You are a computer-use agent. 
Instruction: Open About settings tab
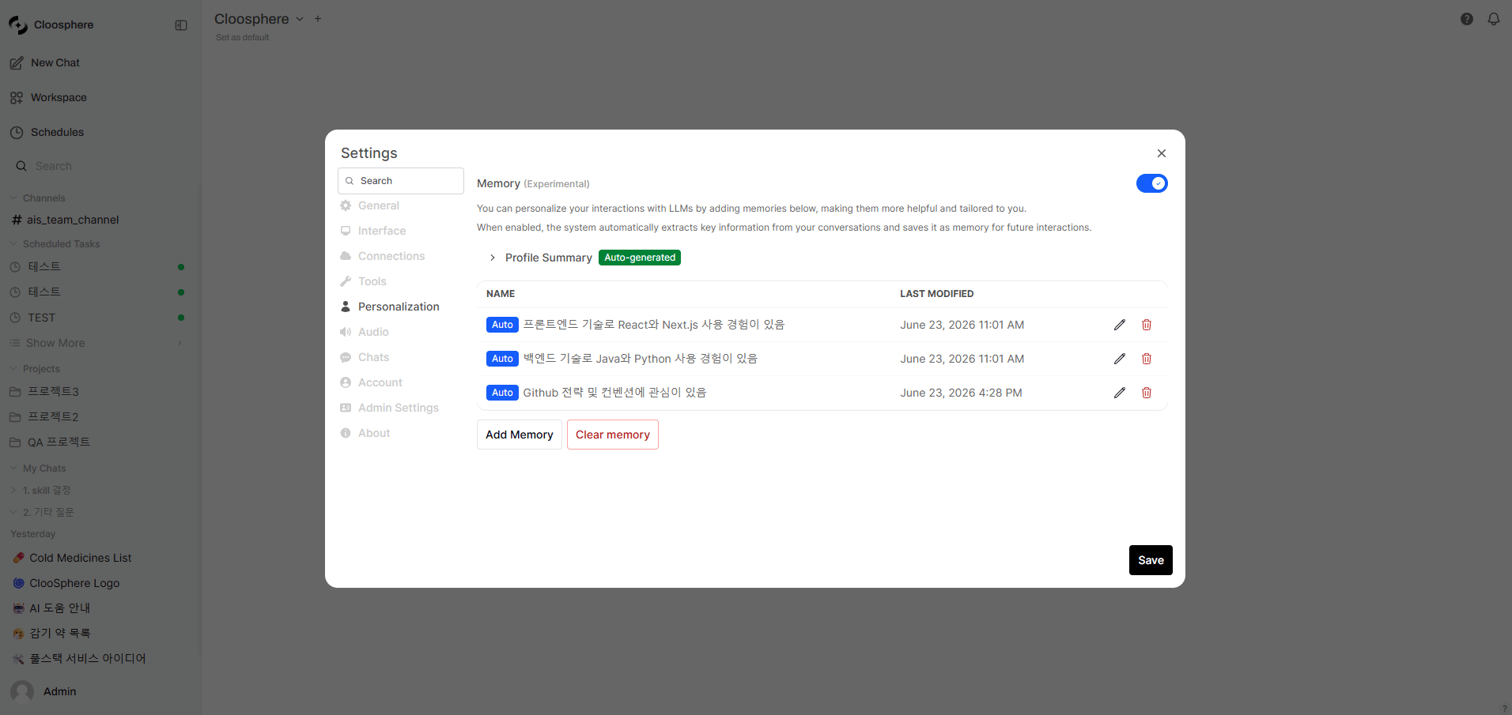373,433
